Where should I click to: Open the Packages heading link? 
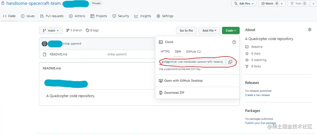pyautogui.click(x=253, y=111)
